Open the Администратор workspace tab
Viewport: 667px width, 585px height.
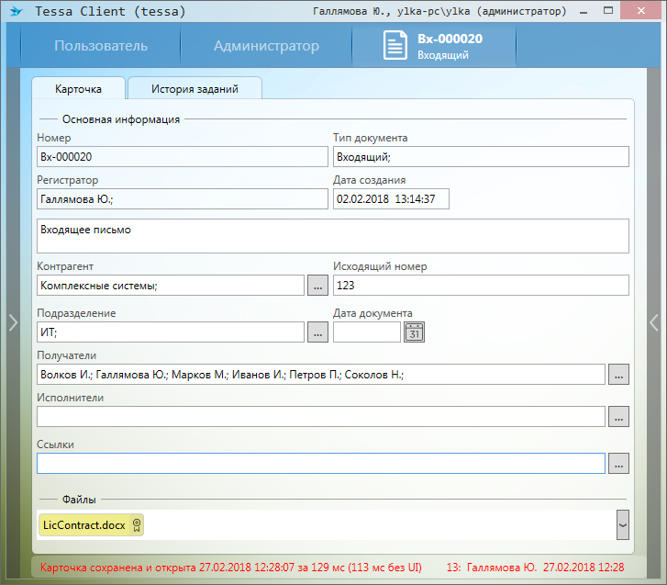(266, 46)
